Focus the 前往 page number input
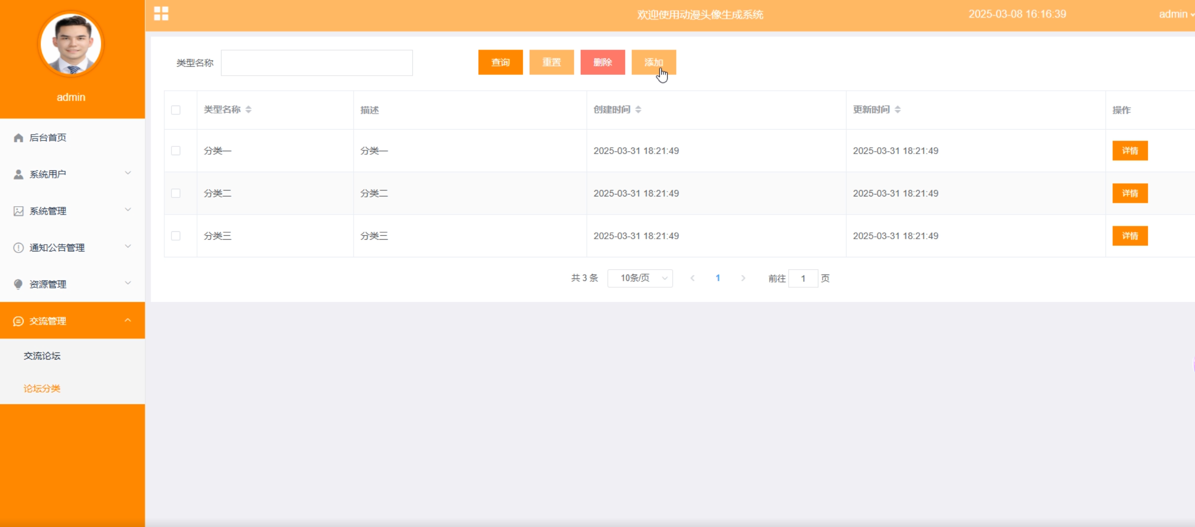1195x527 pixels. (803, 278)
